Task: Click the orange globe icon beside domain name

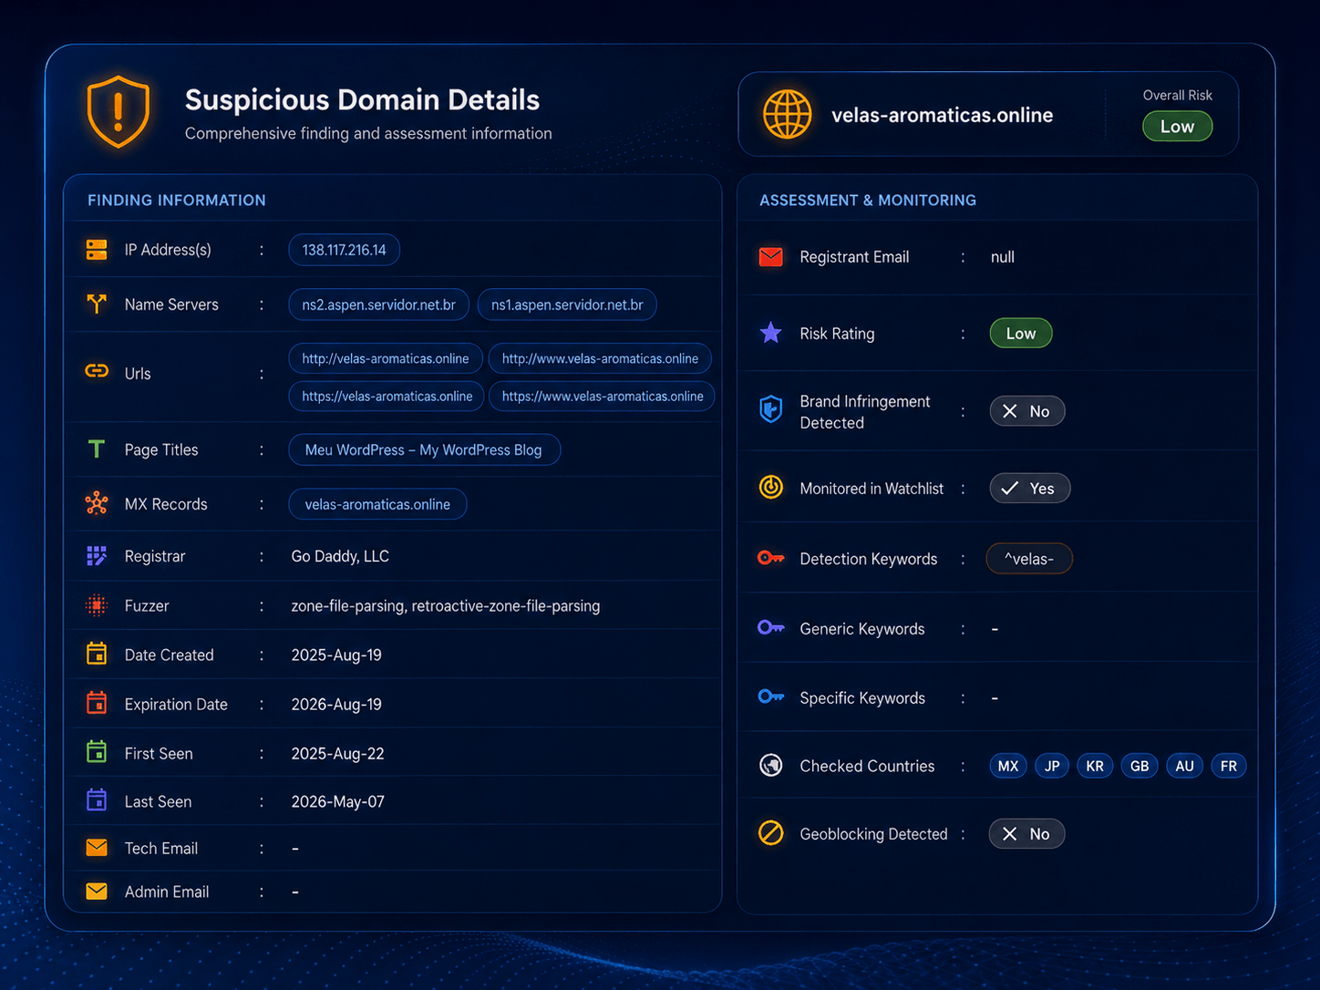Action: click(787, 114)
